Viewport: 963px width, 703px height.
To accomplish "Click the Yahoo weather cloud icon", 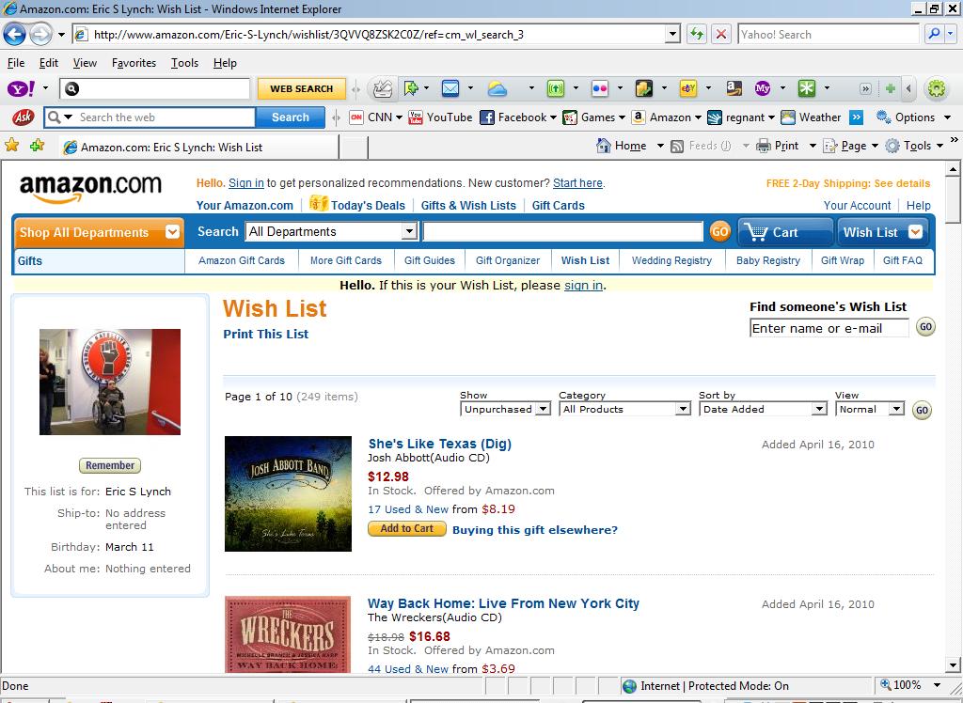I will coord(497,89).
